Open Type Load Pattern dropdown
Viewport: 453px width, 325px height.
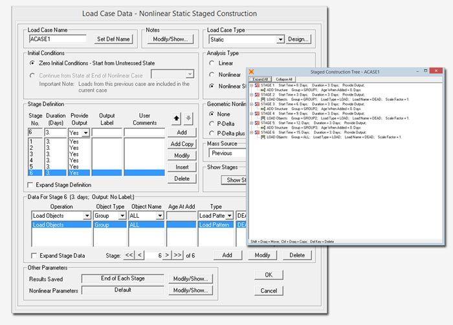tap(229, 216)
